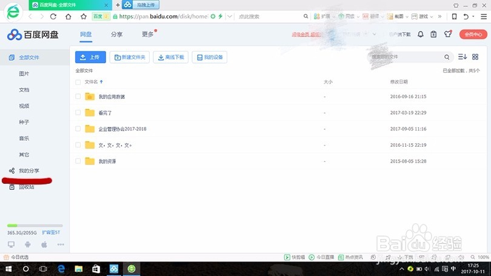Click the Baidu Netdisk logo
The width and height of the screenshot is (491, 276).
pyautogui.click(x=33, y=35)
